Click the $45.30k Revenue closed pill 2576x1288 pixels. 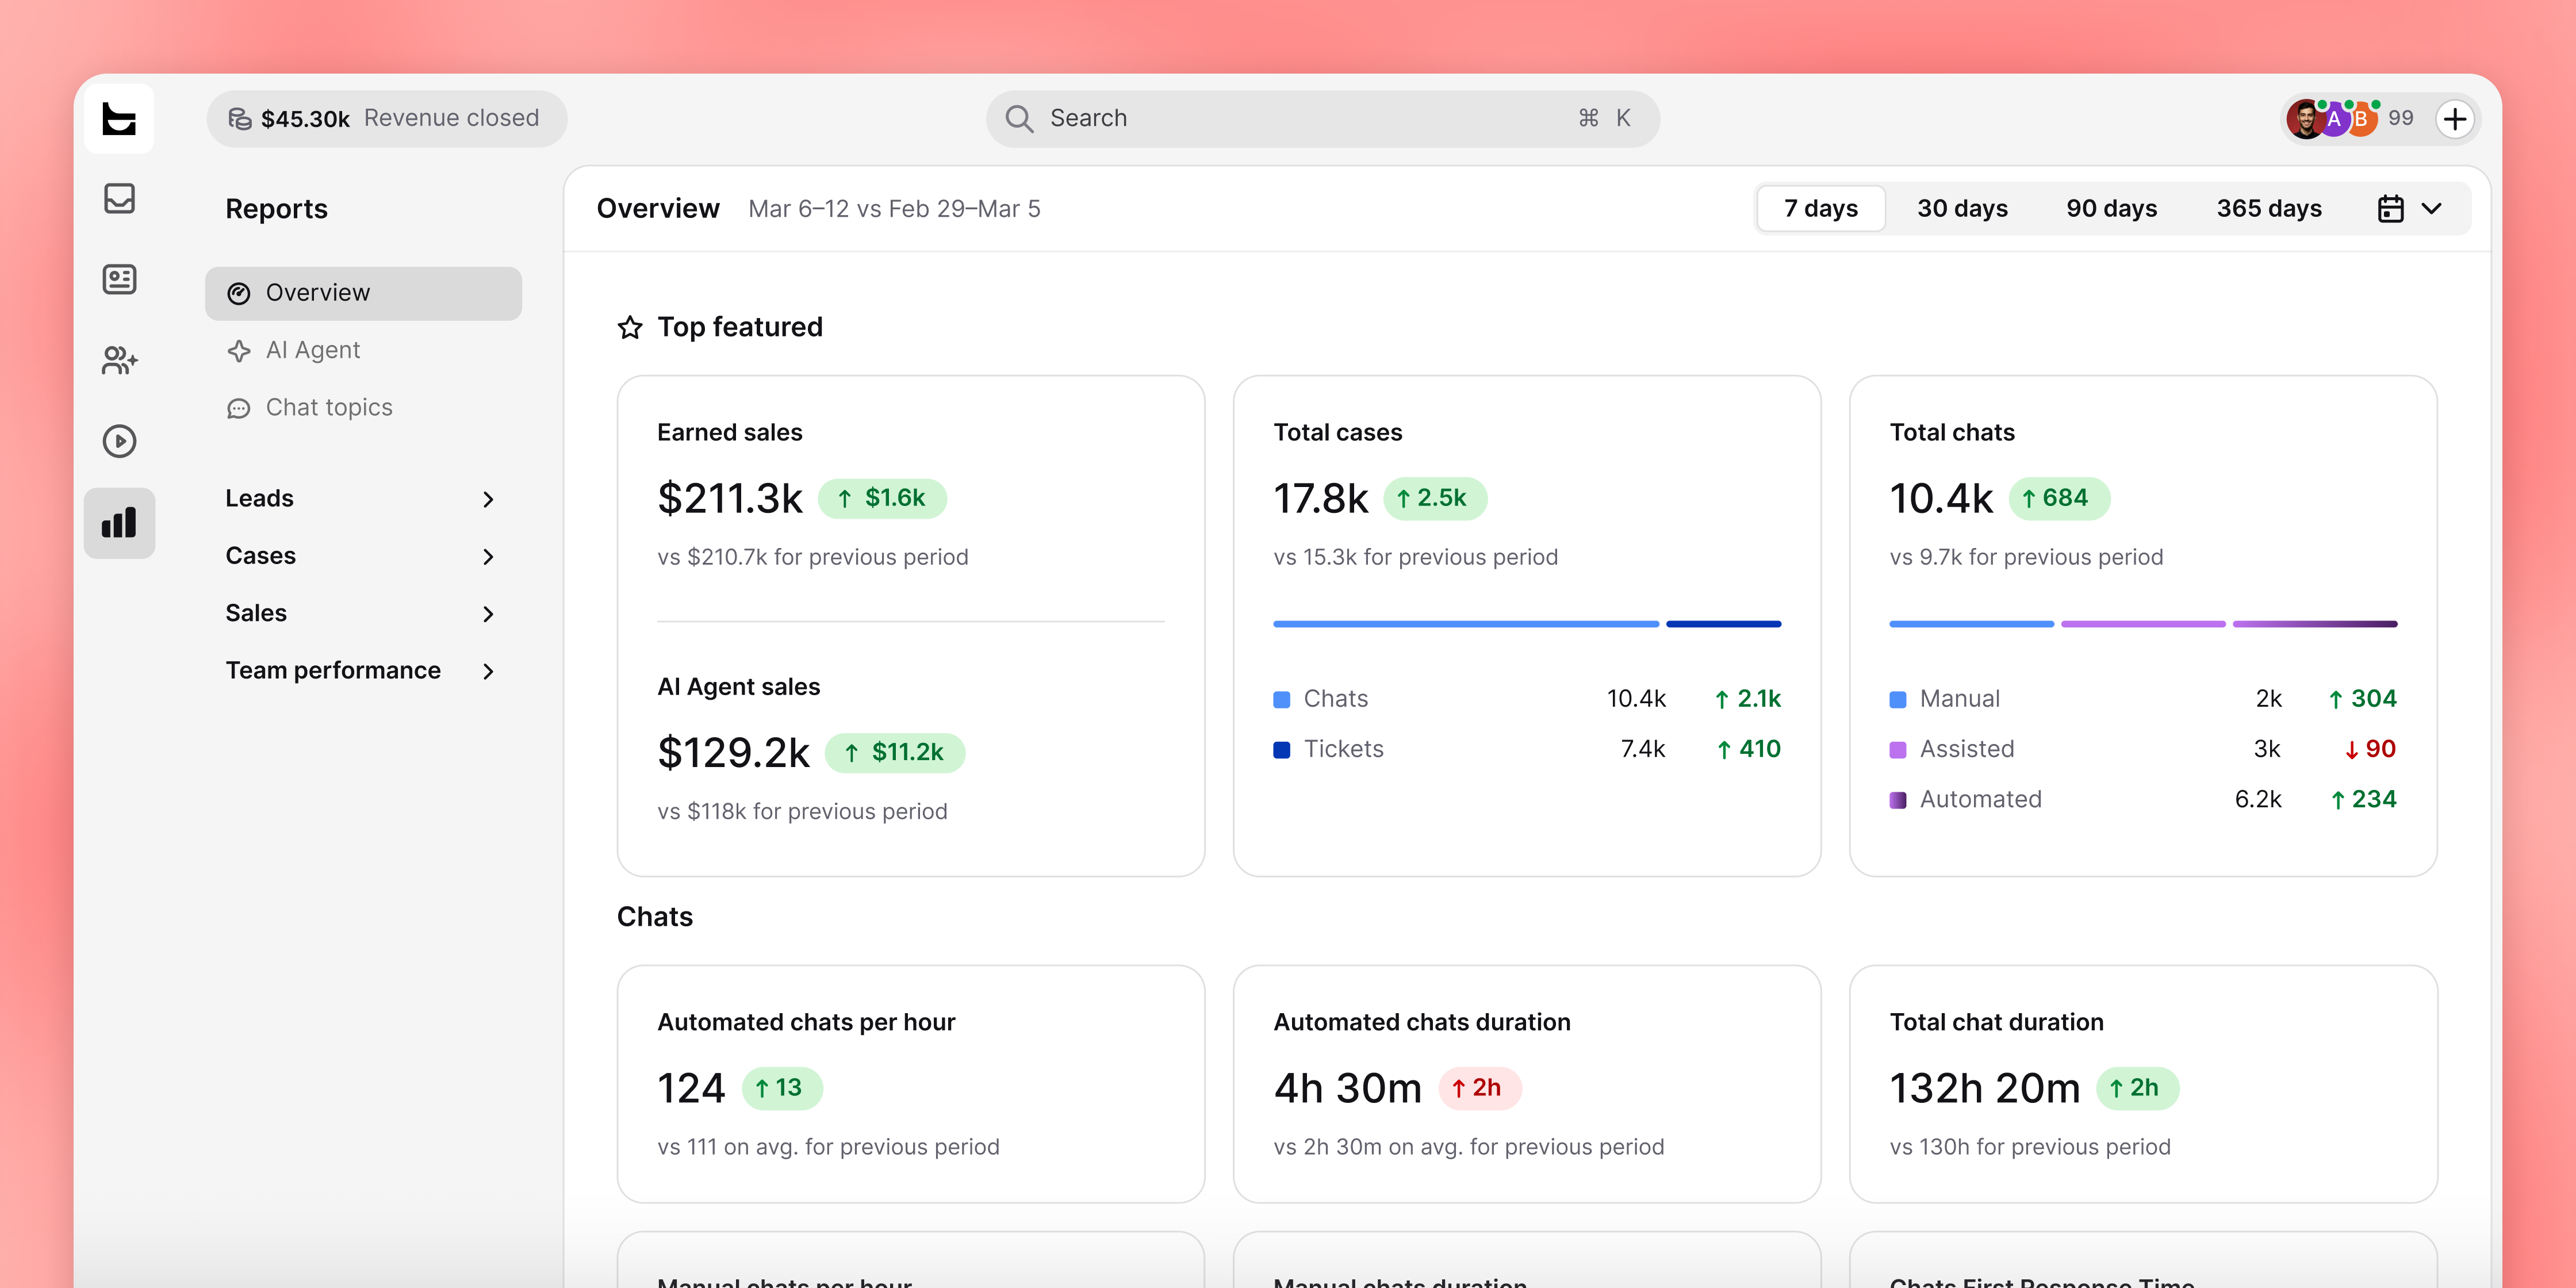387,119
